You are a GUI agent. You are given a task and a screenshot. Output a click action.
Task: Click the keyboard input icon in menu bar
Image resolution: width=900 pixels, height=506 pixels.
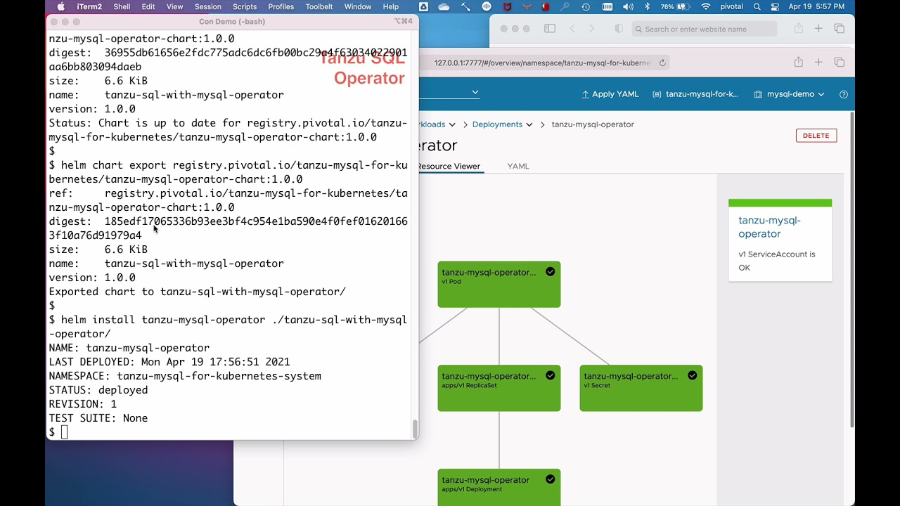point(607,7)
